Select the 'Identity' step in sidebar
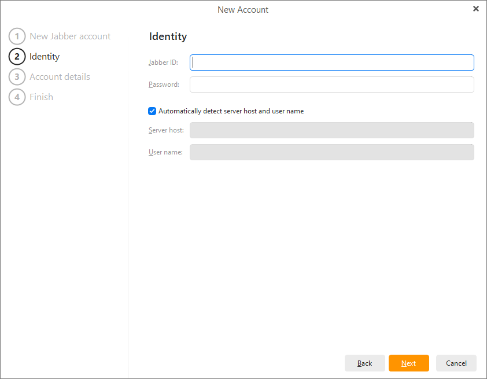Screen dimensions: 487x379 coord(45,57)
